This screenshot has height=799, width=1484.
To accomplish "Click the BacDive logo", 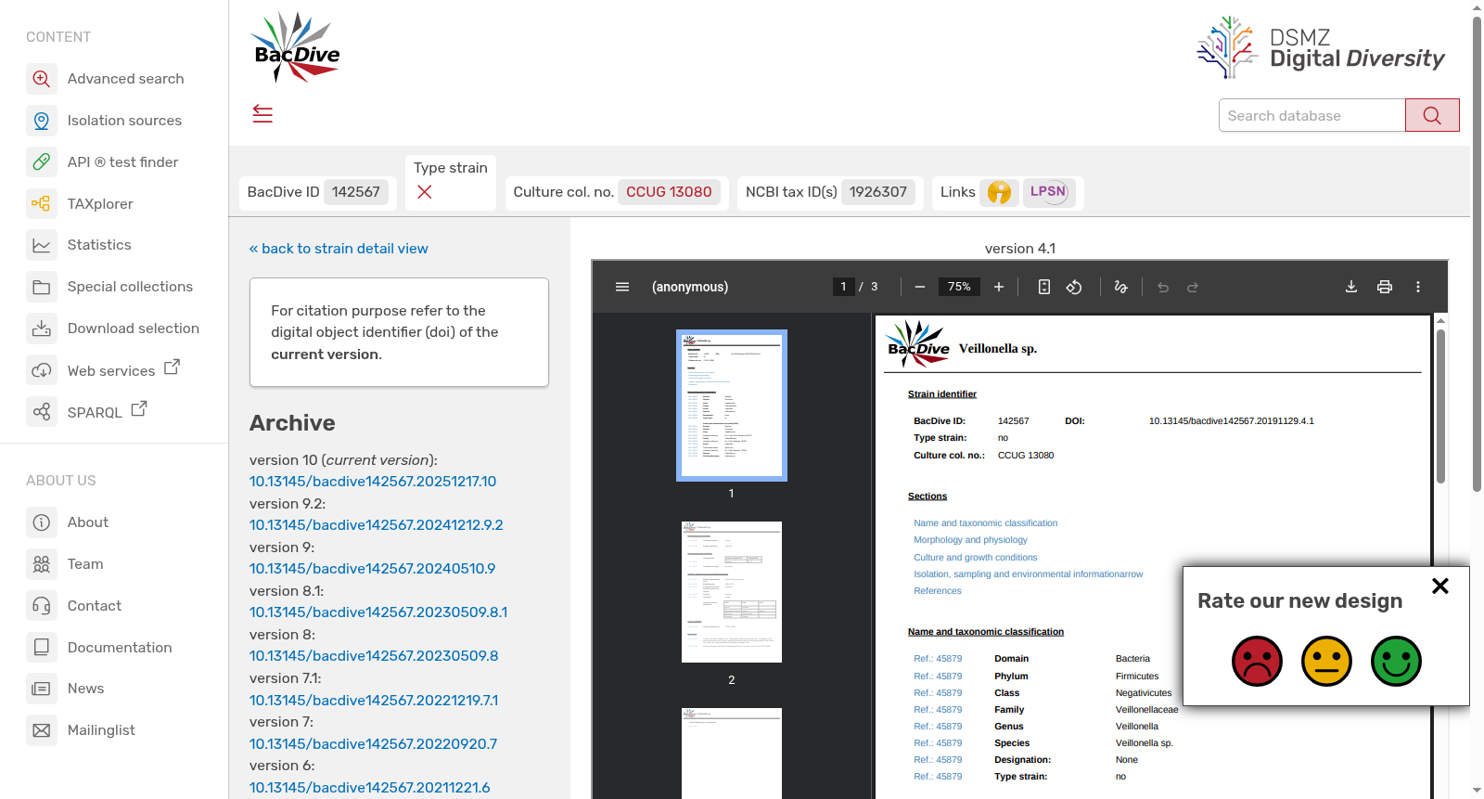I will [x=296, y=47].
